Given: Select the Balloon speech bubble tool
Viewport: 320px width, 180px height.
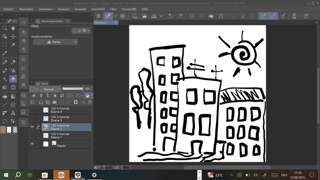Looking at the screenshot, I should 5,121.
